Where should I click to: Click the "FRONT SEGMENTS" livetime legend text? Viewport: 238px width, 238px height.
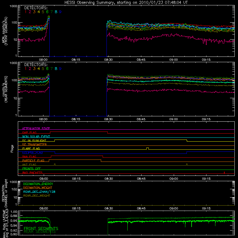[x=41, y=228]
